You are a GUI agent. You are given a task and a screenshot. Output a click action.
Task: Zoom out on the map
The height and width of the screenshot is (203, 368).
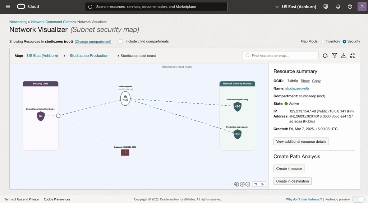click(248, 184)
